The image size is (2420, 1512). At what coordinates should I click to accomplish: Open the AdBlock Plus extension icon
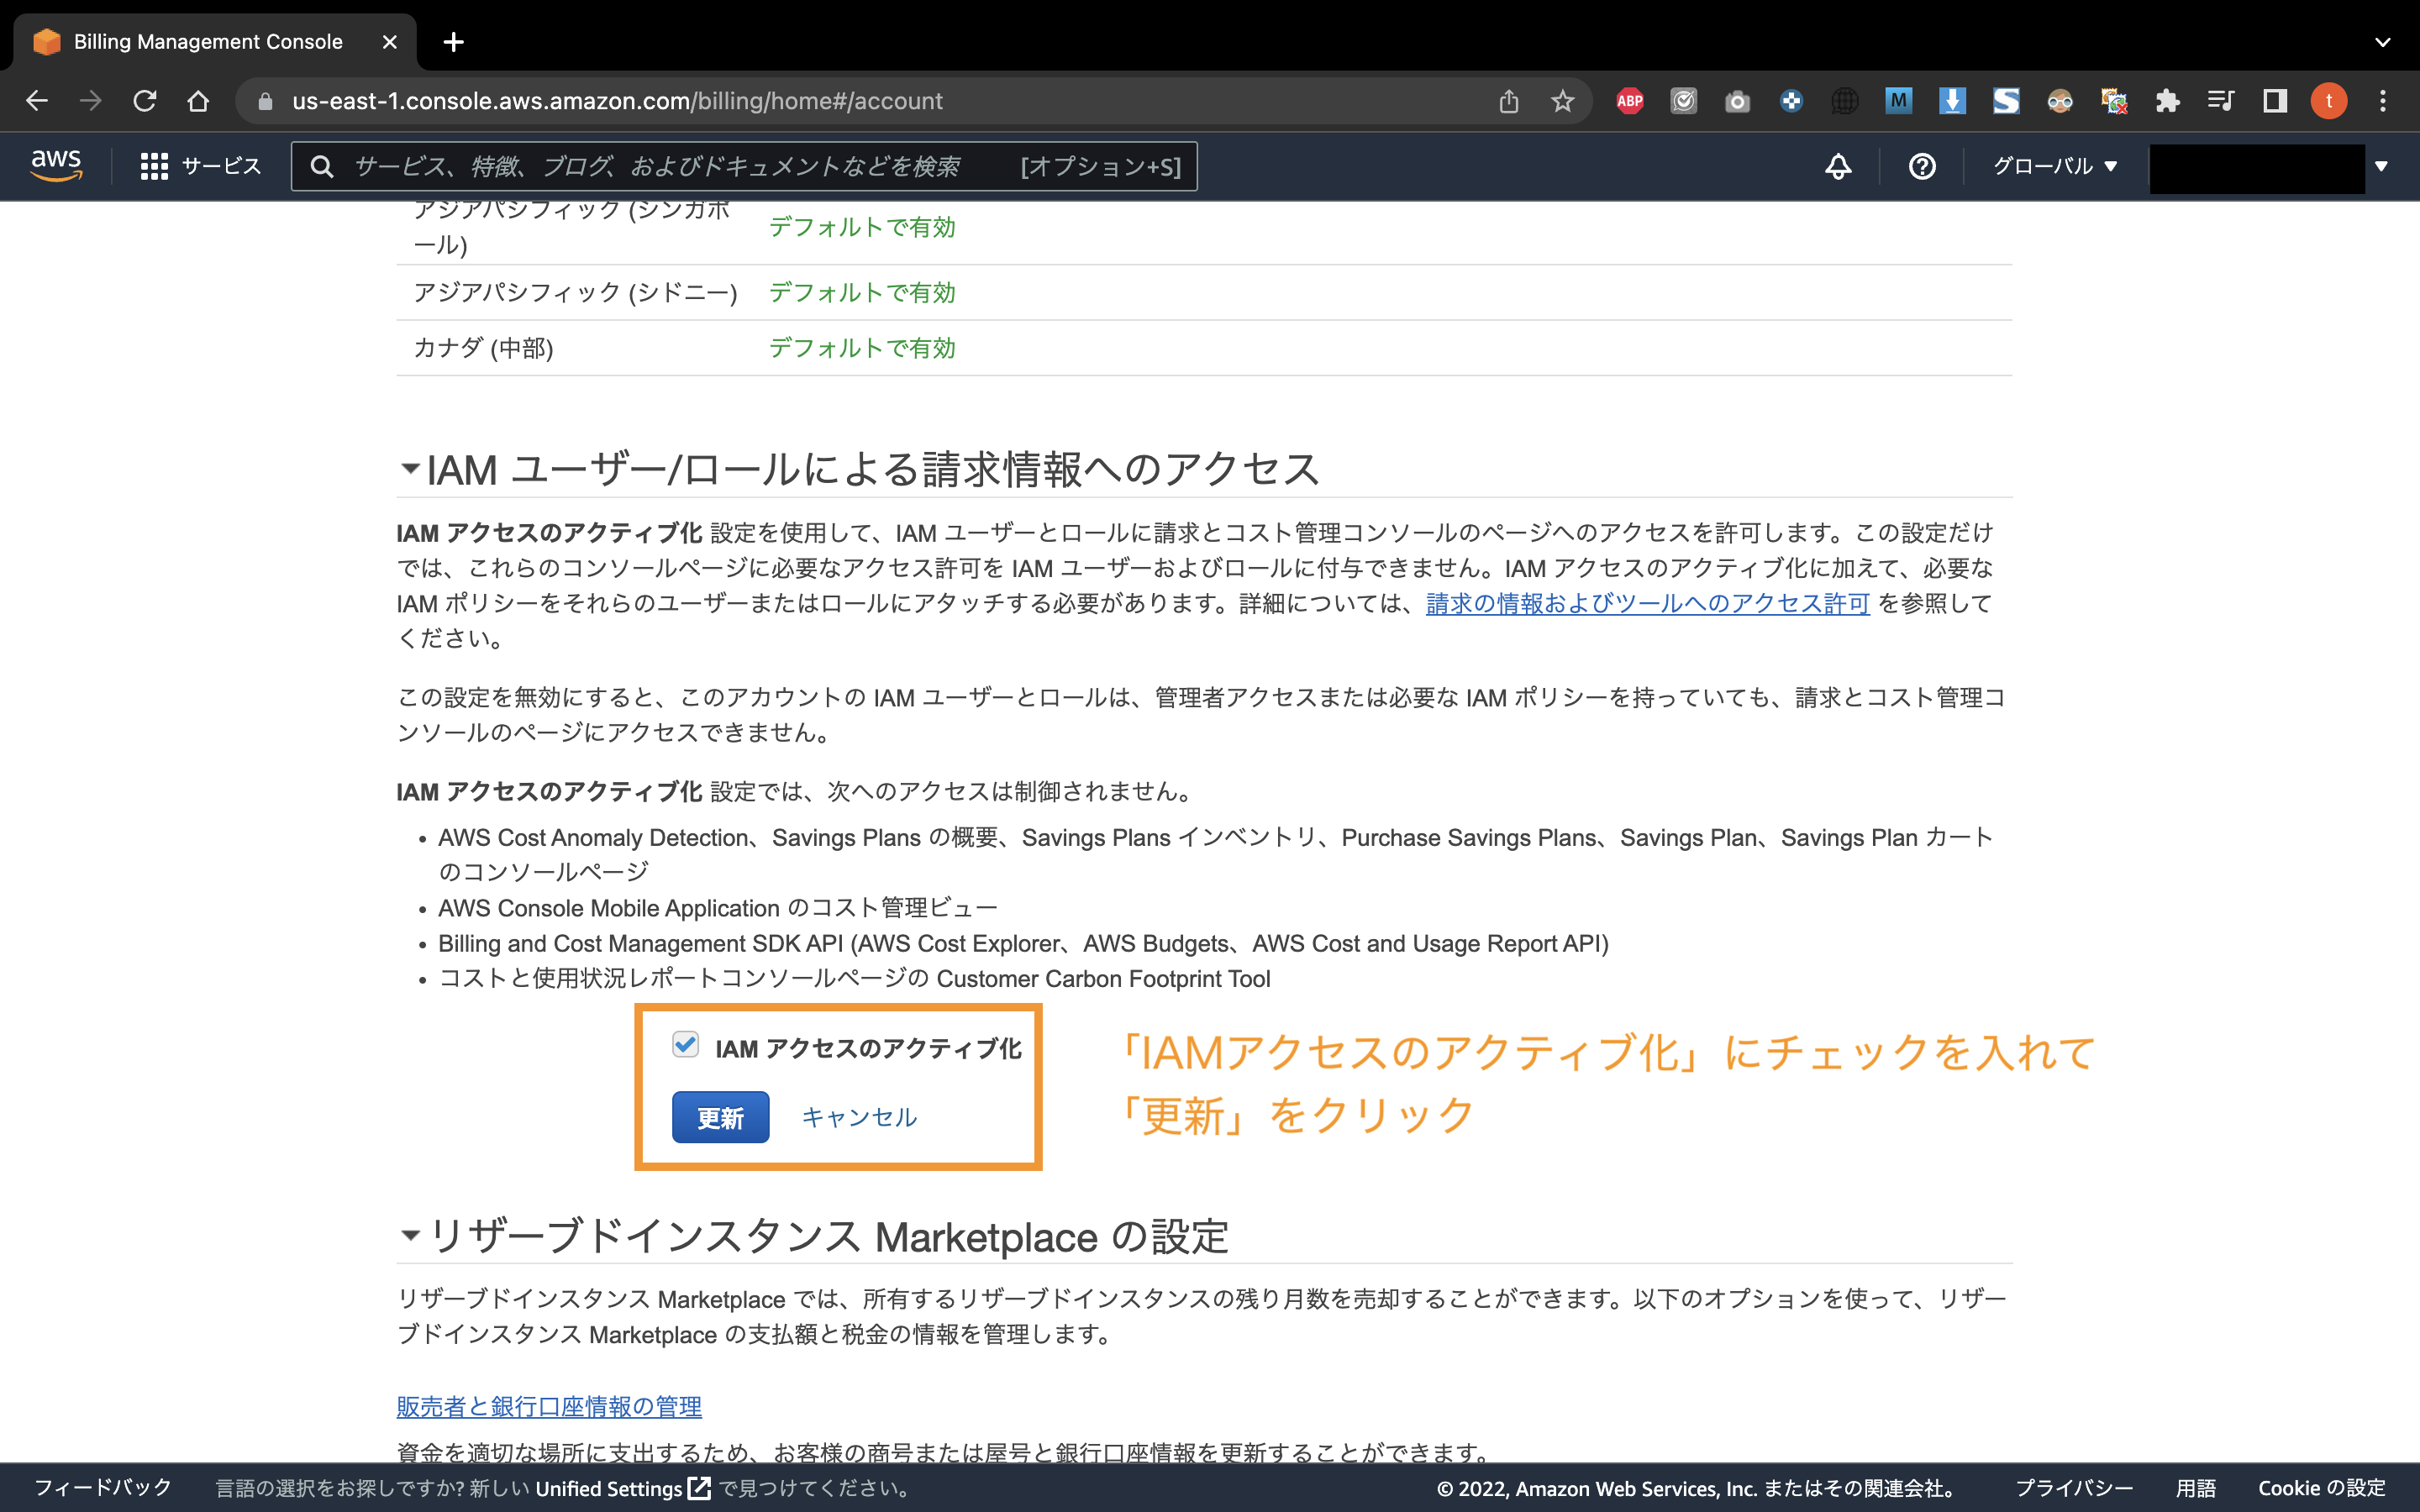click(x=1630, y=101)
